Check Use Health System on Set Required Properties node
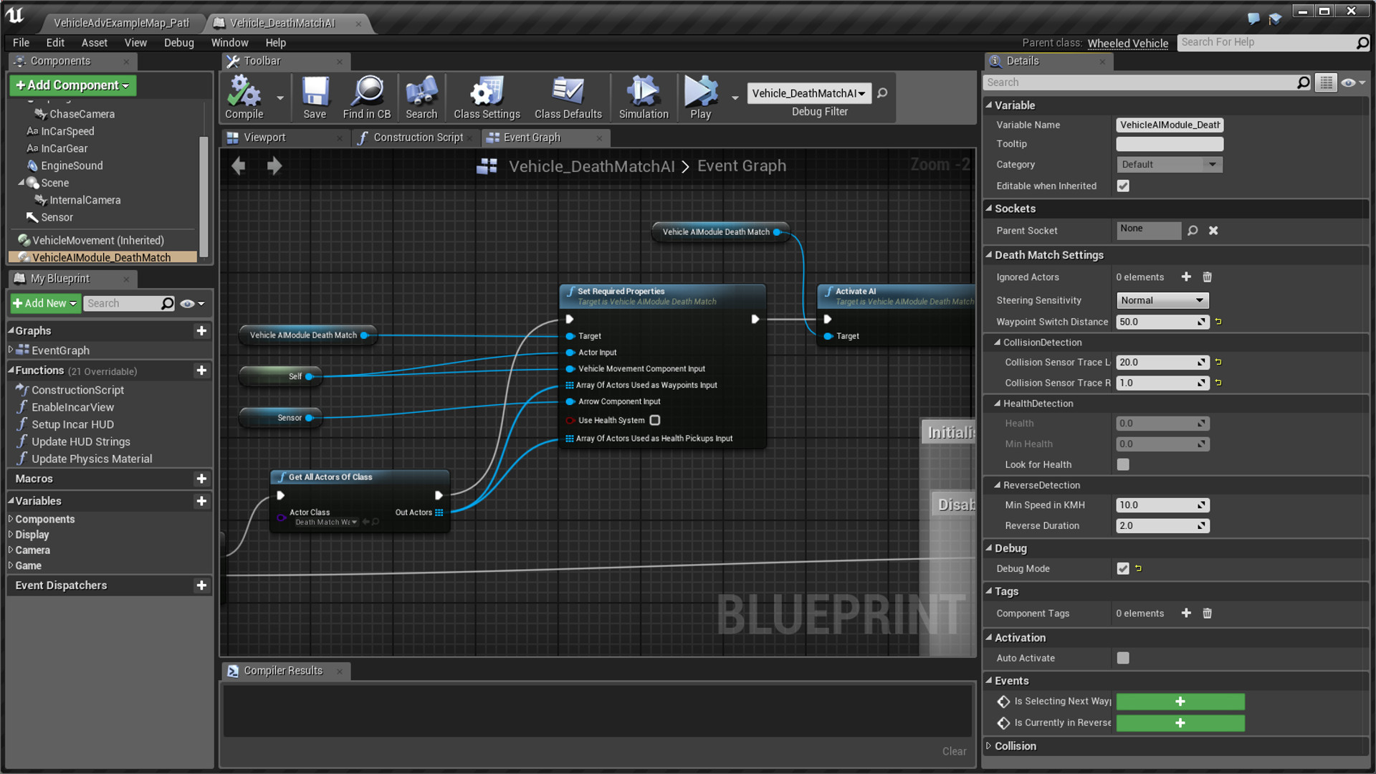1376x774 pixels. 654,421
